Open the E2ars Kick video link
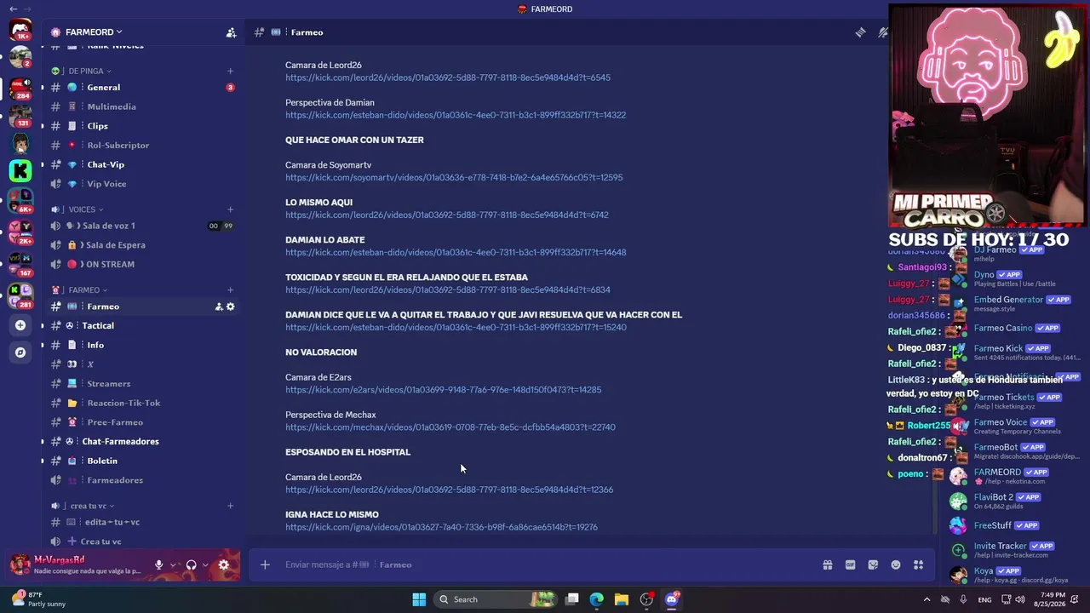This screenshot has height=613, width=1090. (x=443, y=390)
